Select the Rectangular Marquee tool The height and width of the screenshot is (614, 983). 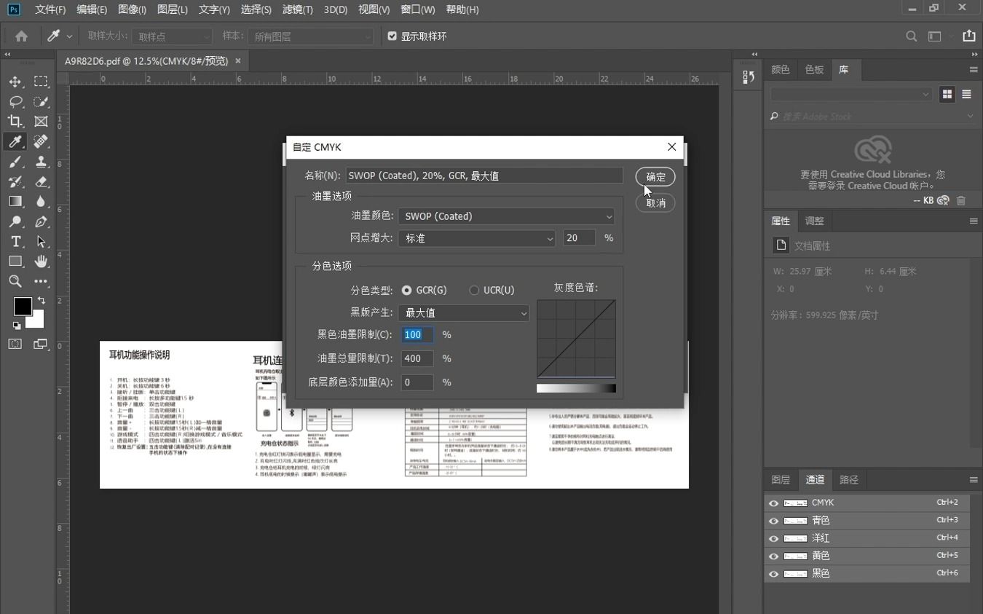point(41,82)
